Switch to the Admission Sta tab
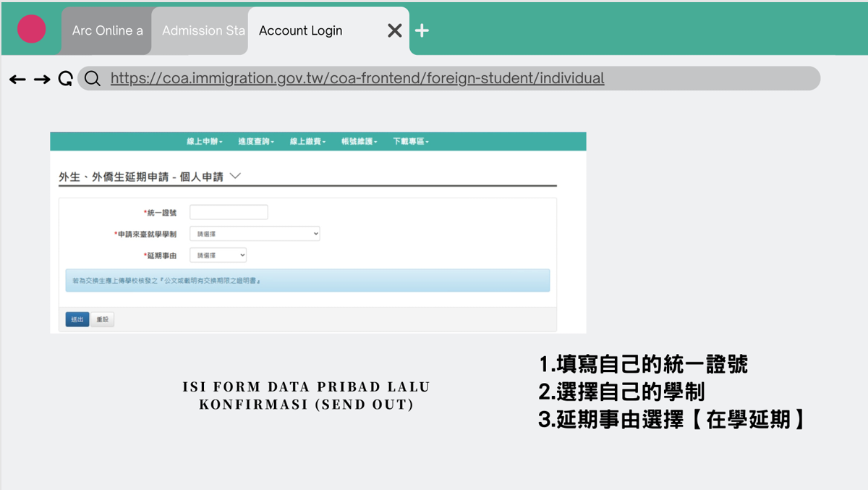868x490 pixels. (x=203, y=30)
